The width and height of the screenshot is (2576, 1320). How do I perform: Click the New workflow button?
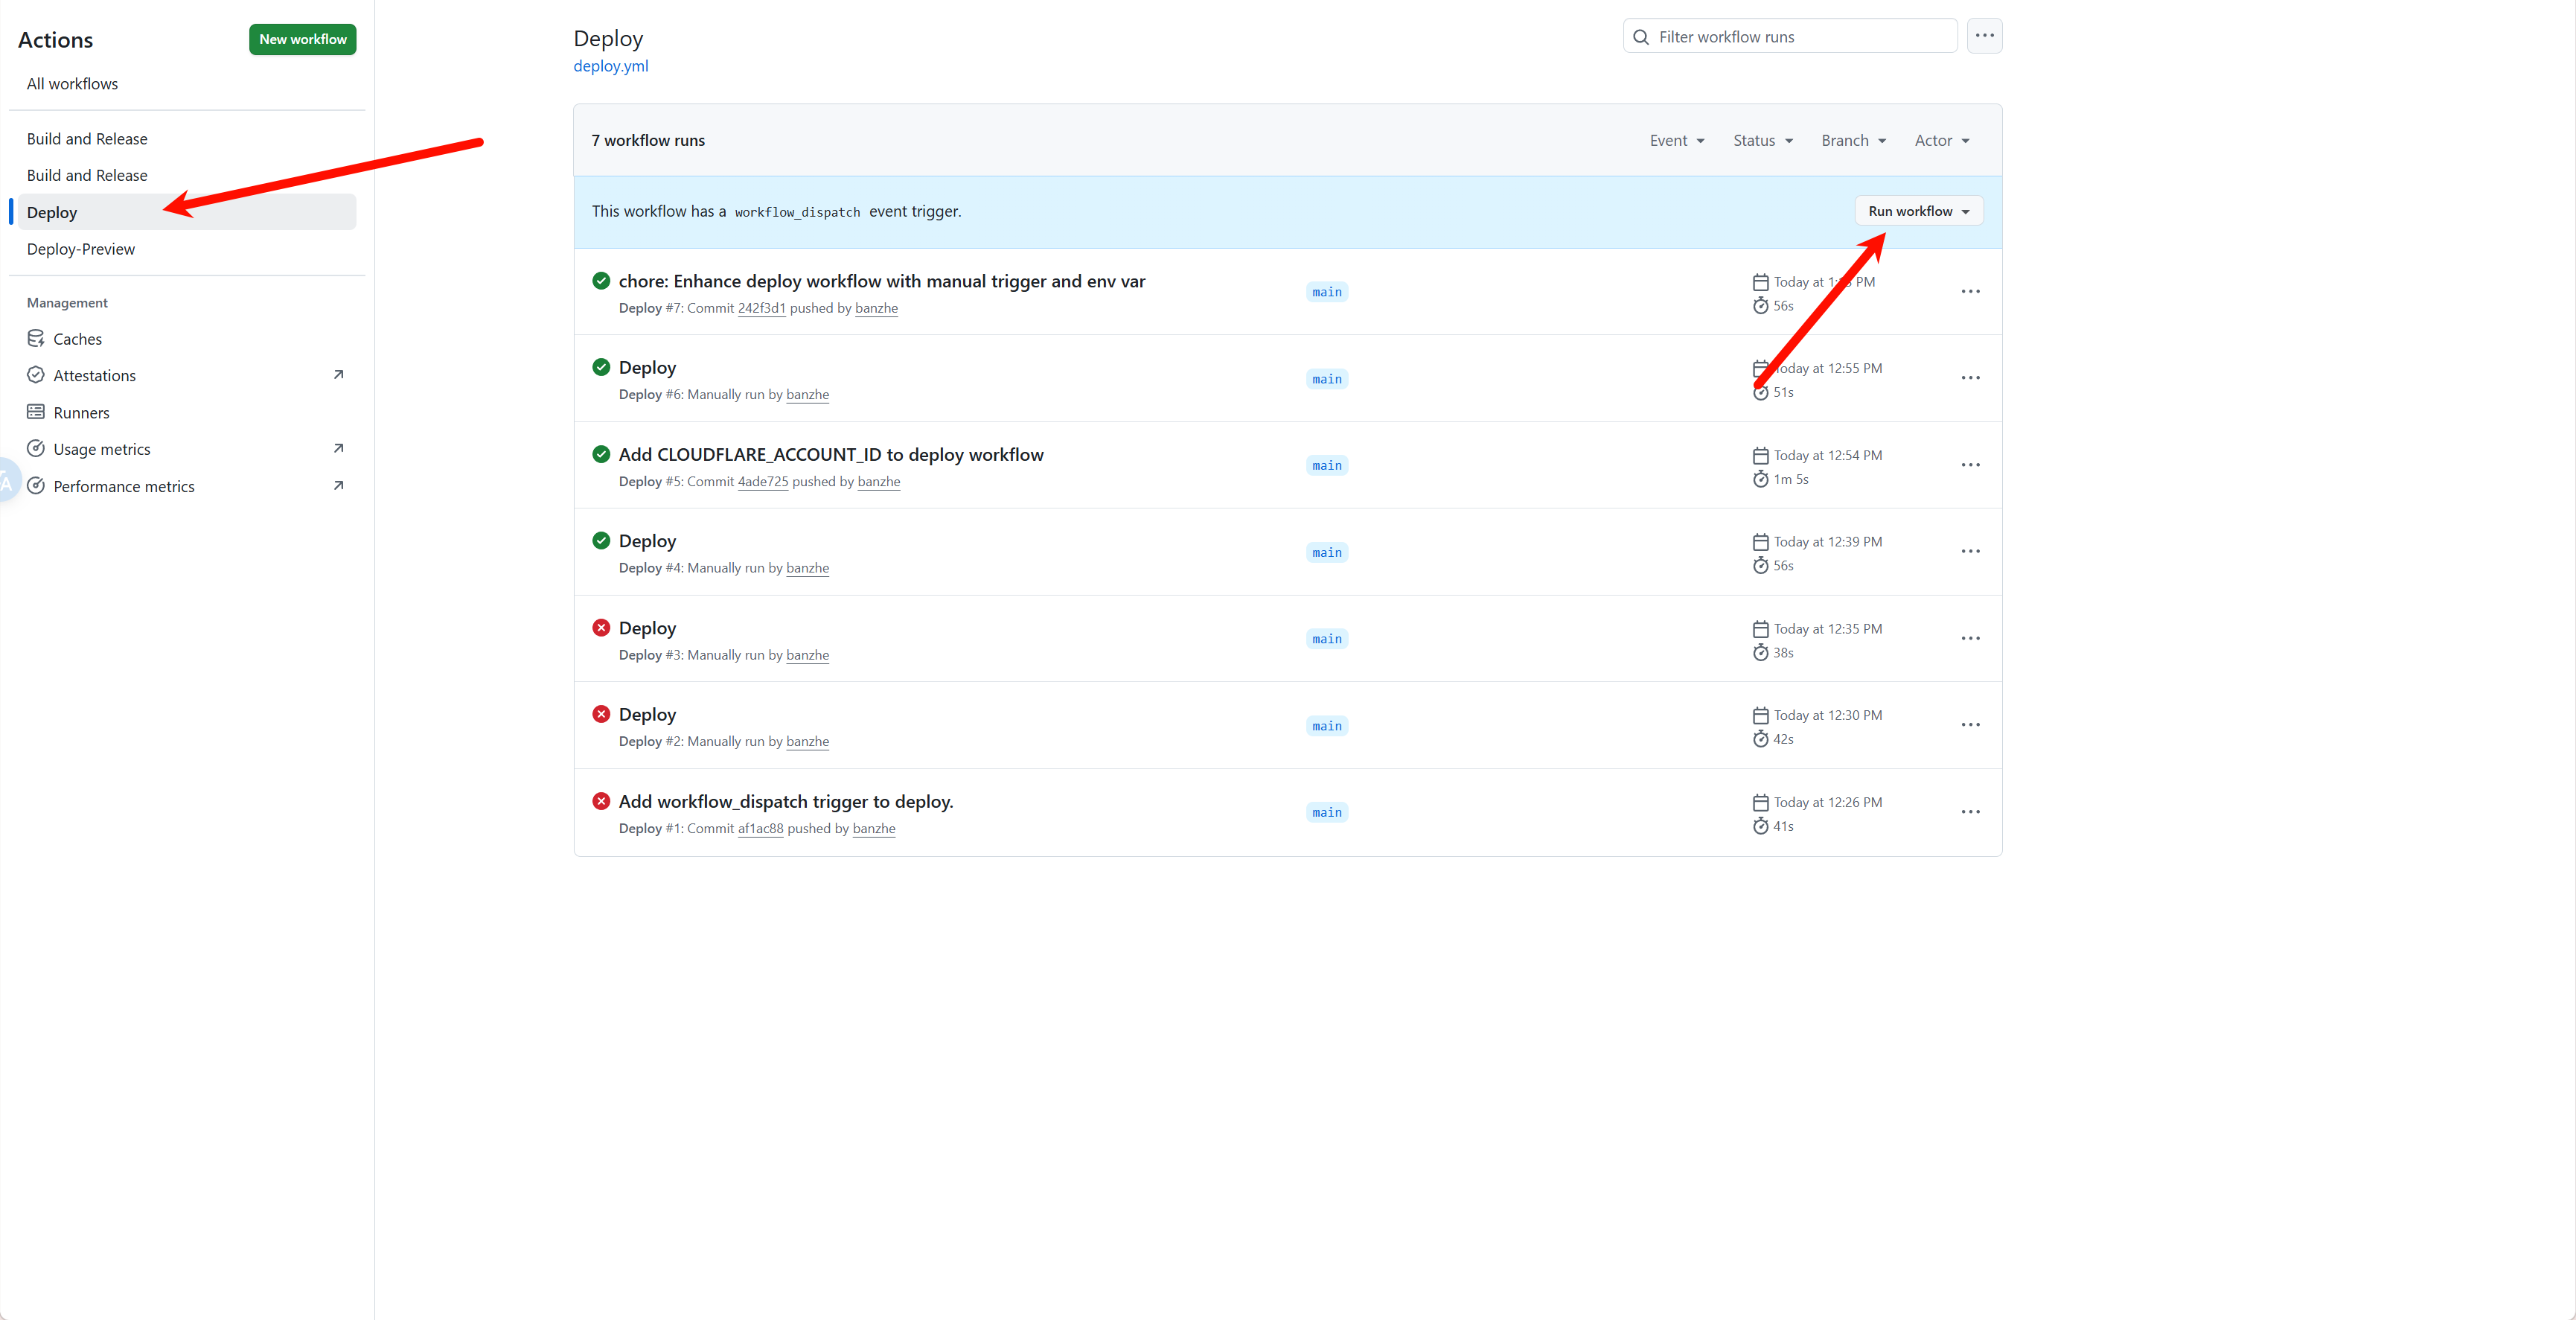(x=302, y=39)
